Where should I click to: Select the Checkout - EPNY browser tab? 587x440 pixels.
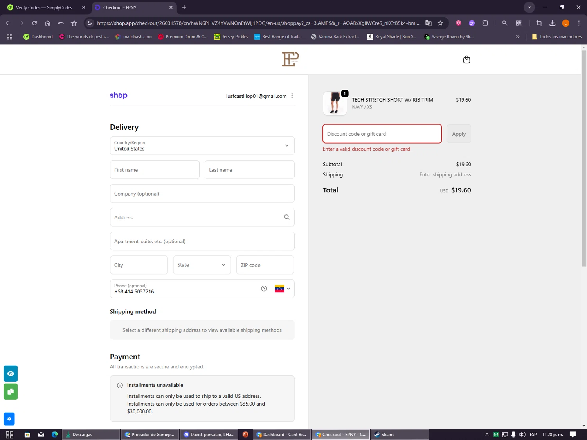click(134, 7)
